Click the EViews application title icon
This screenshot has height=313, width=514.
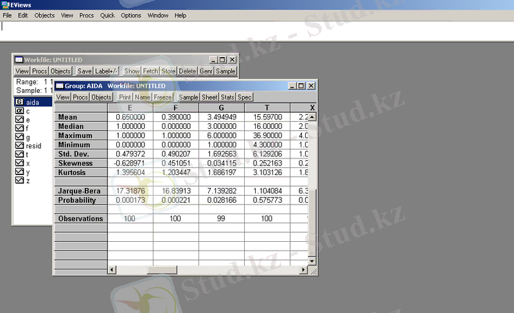pyautogui.click(x=6, y=4)
